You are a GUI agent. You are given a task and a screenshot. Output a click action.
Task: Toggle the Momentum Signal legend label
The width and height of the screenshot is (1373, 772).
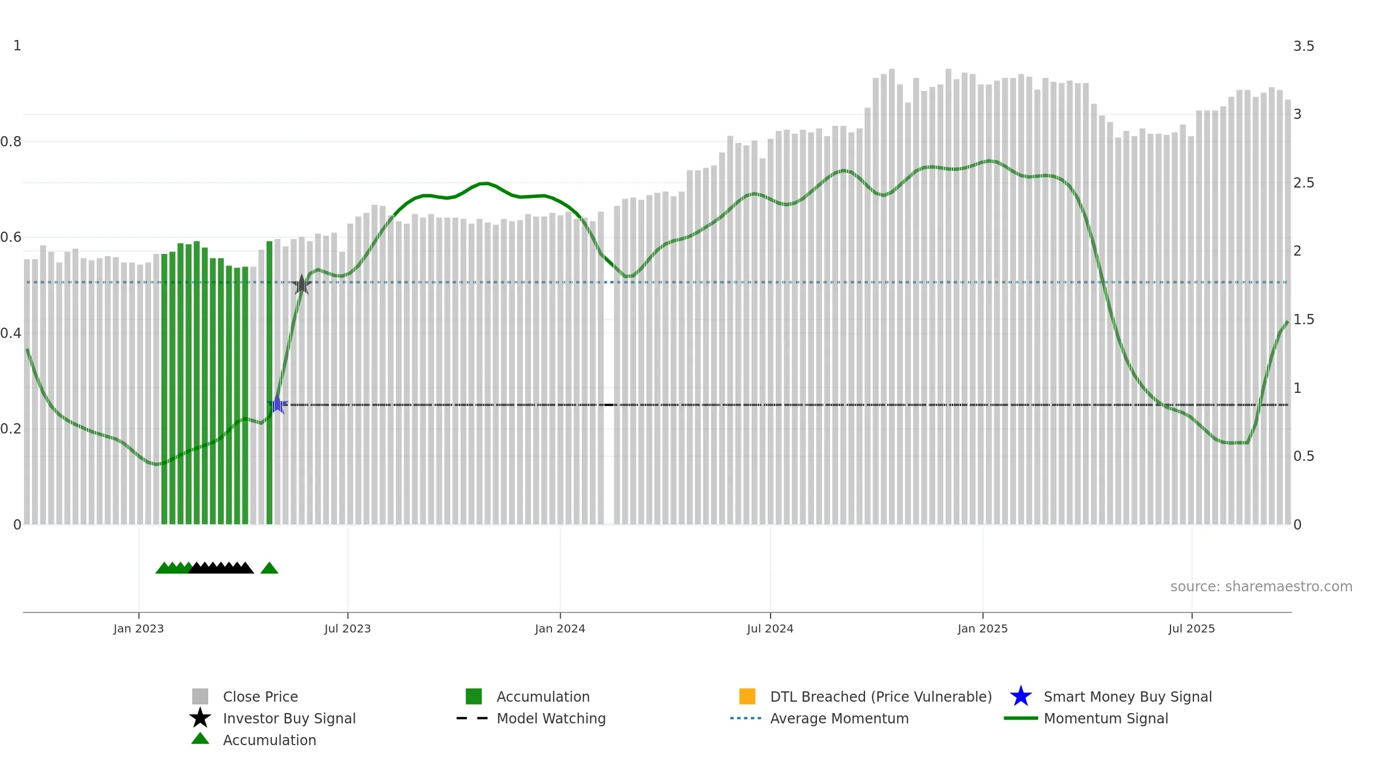1106,718
